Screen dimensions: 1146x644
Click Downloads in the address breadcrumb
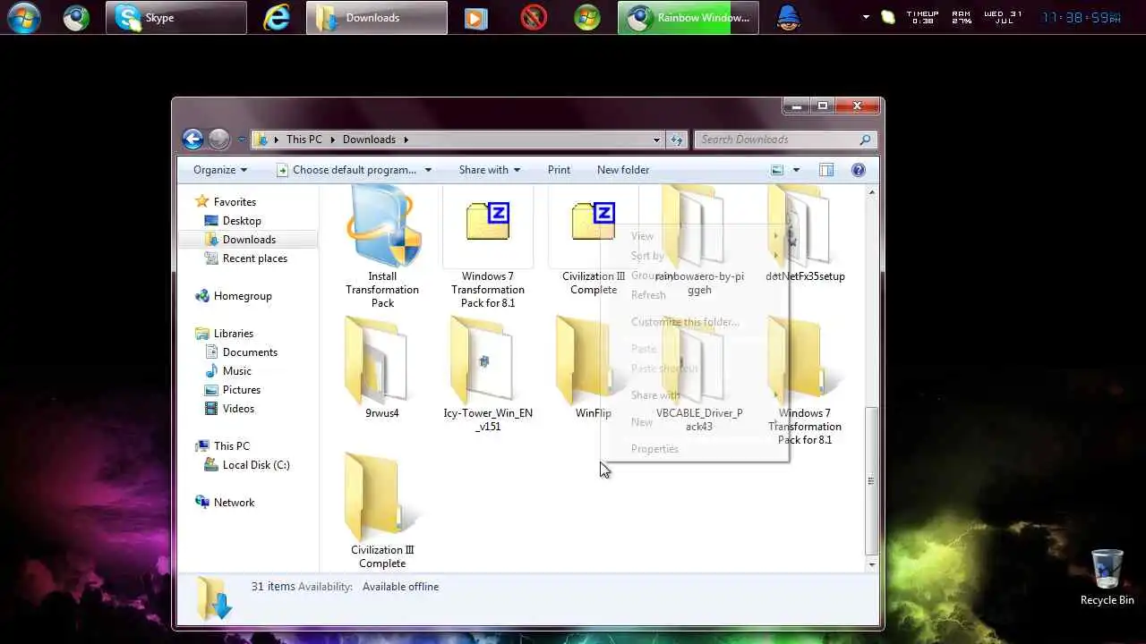pyautogui.click(x=369, y=140)
